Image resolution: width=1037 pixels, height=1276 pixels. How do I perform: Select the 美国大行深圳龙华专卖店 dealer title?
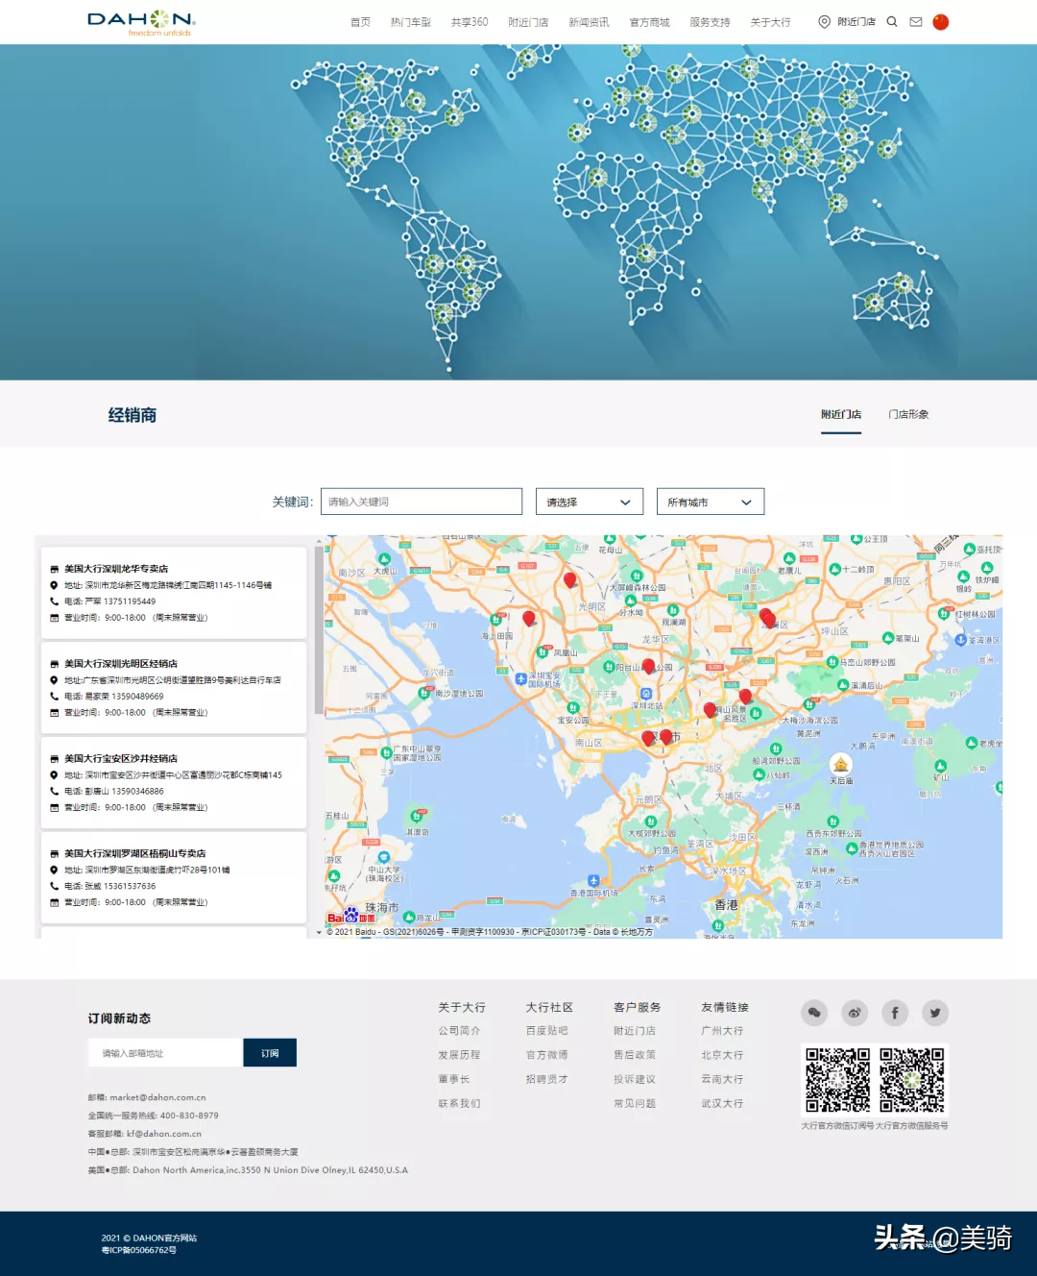pos(116,569)
